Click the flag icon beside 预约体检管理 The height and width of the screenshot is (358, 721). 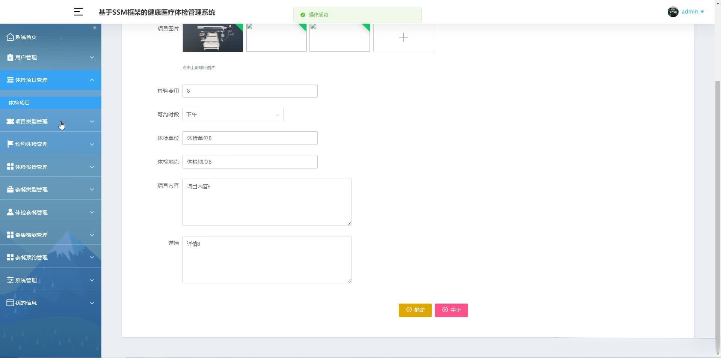(x=10, y=144)
